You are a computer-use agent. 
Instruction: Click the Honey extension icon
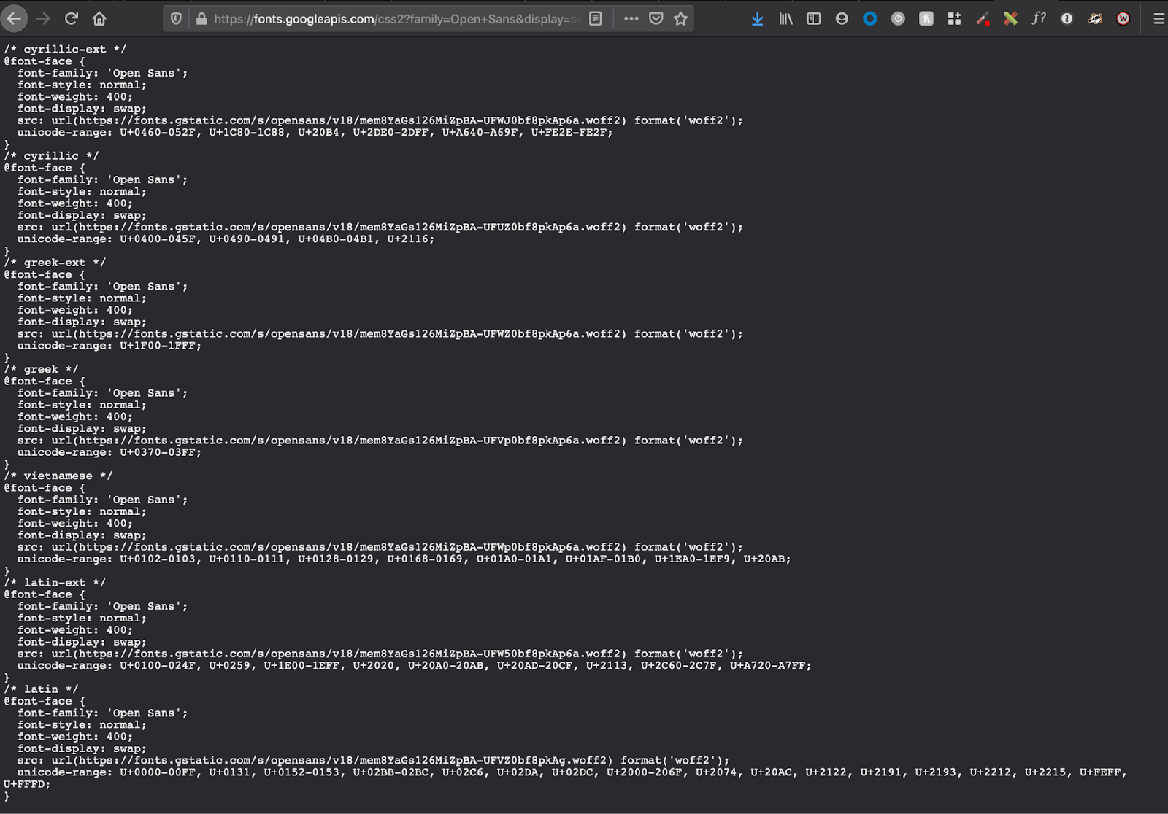926,19
